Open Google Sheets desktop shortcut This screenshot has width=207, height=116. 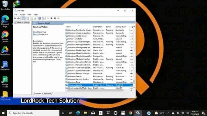[x=5, y=82]
